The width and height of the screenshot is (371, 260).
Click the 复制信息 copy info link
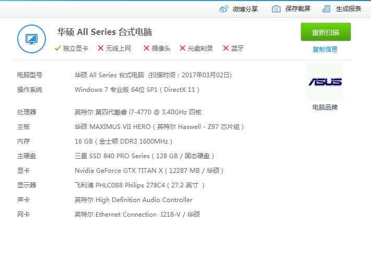325,49
